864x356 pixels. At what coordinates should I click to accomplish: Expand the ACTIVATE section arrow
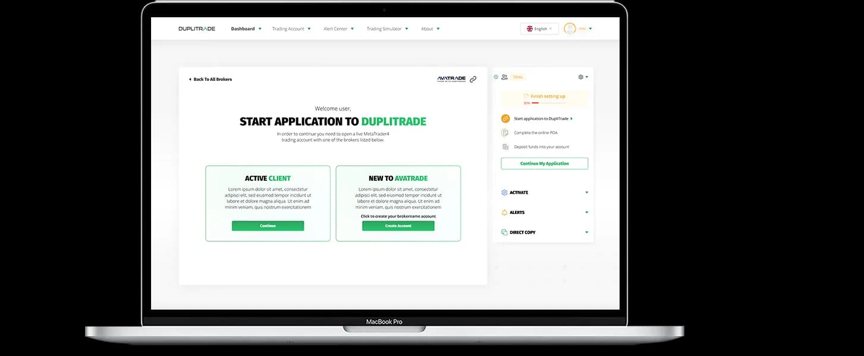pyautogui.click(x=586, y=193)
